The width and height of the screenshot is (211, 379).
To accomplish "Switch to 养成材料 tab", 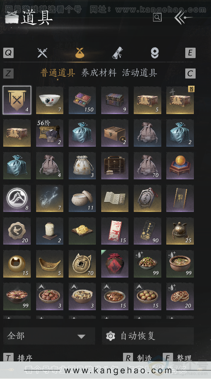I will tap(99, 73).
